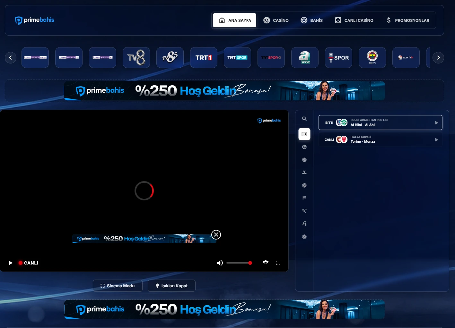This screenshot has height=328, width=455.
Task: Select the TRT Spor Yıldız channel
Action: point(271,58)
